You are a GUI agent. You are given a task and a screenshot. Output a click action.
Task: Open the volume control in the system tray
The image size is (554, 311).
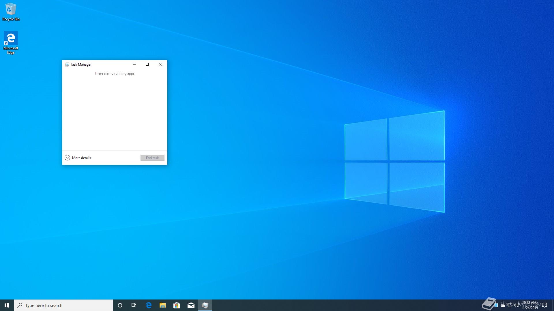tap(516, 305)
